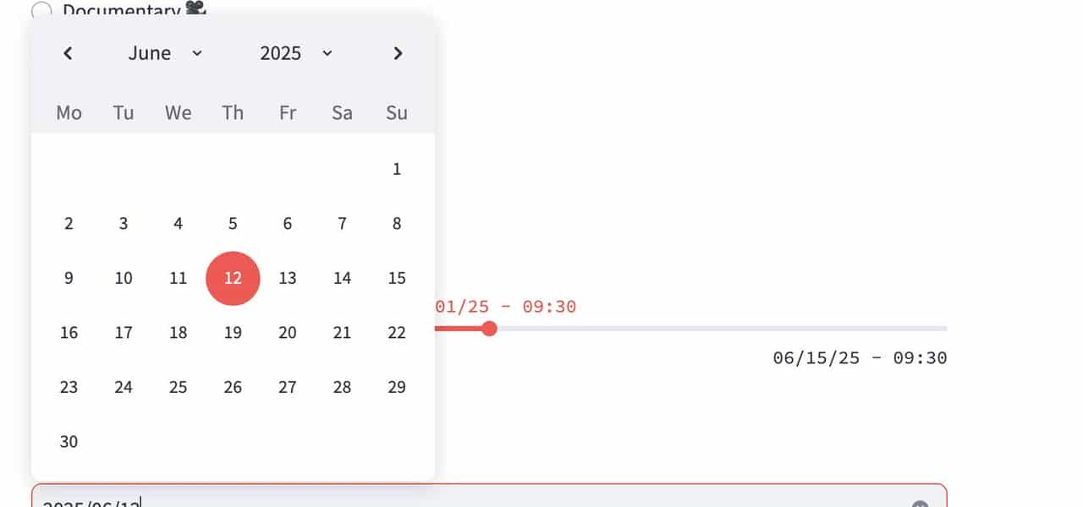Screen dimensions: 1083x507
Task: Choose June 5 on the calendar
Action: point(233,224)
